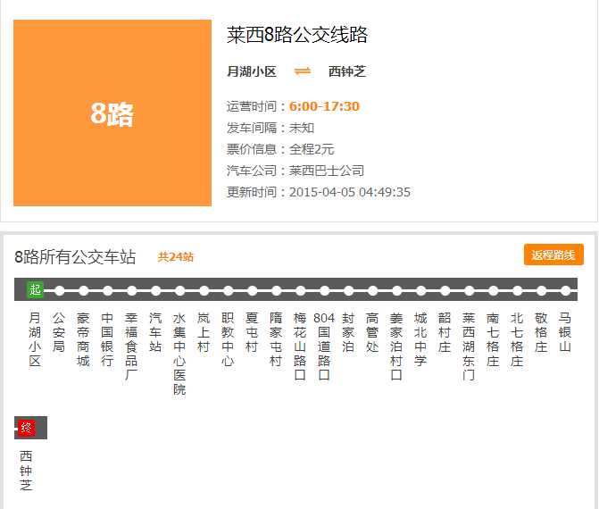This screenshot has height=509, width=599.
Task: Select the 隋家屯村 stop
Action: [x=276, y=339]
